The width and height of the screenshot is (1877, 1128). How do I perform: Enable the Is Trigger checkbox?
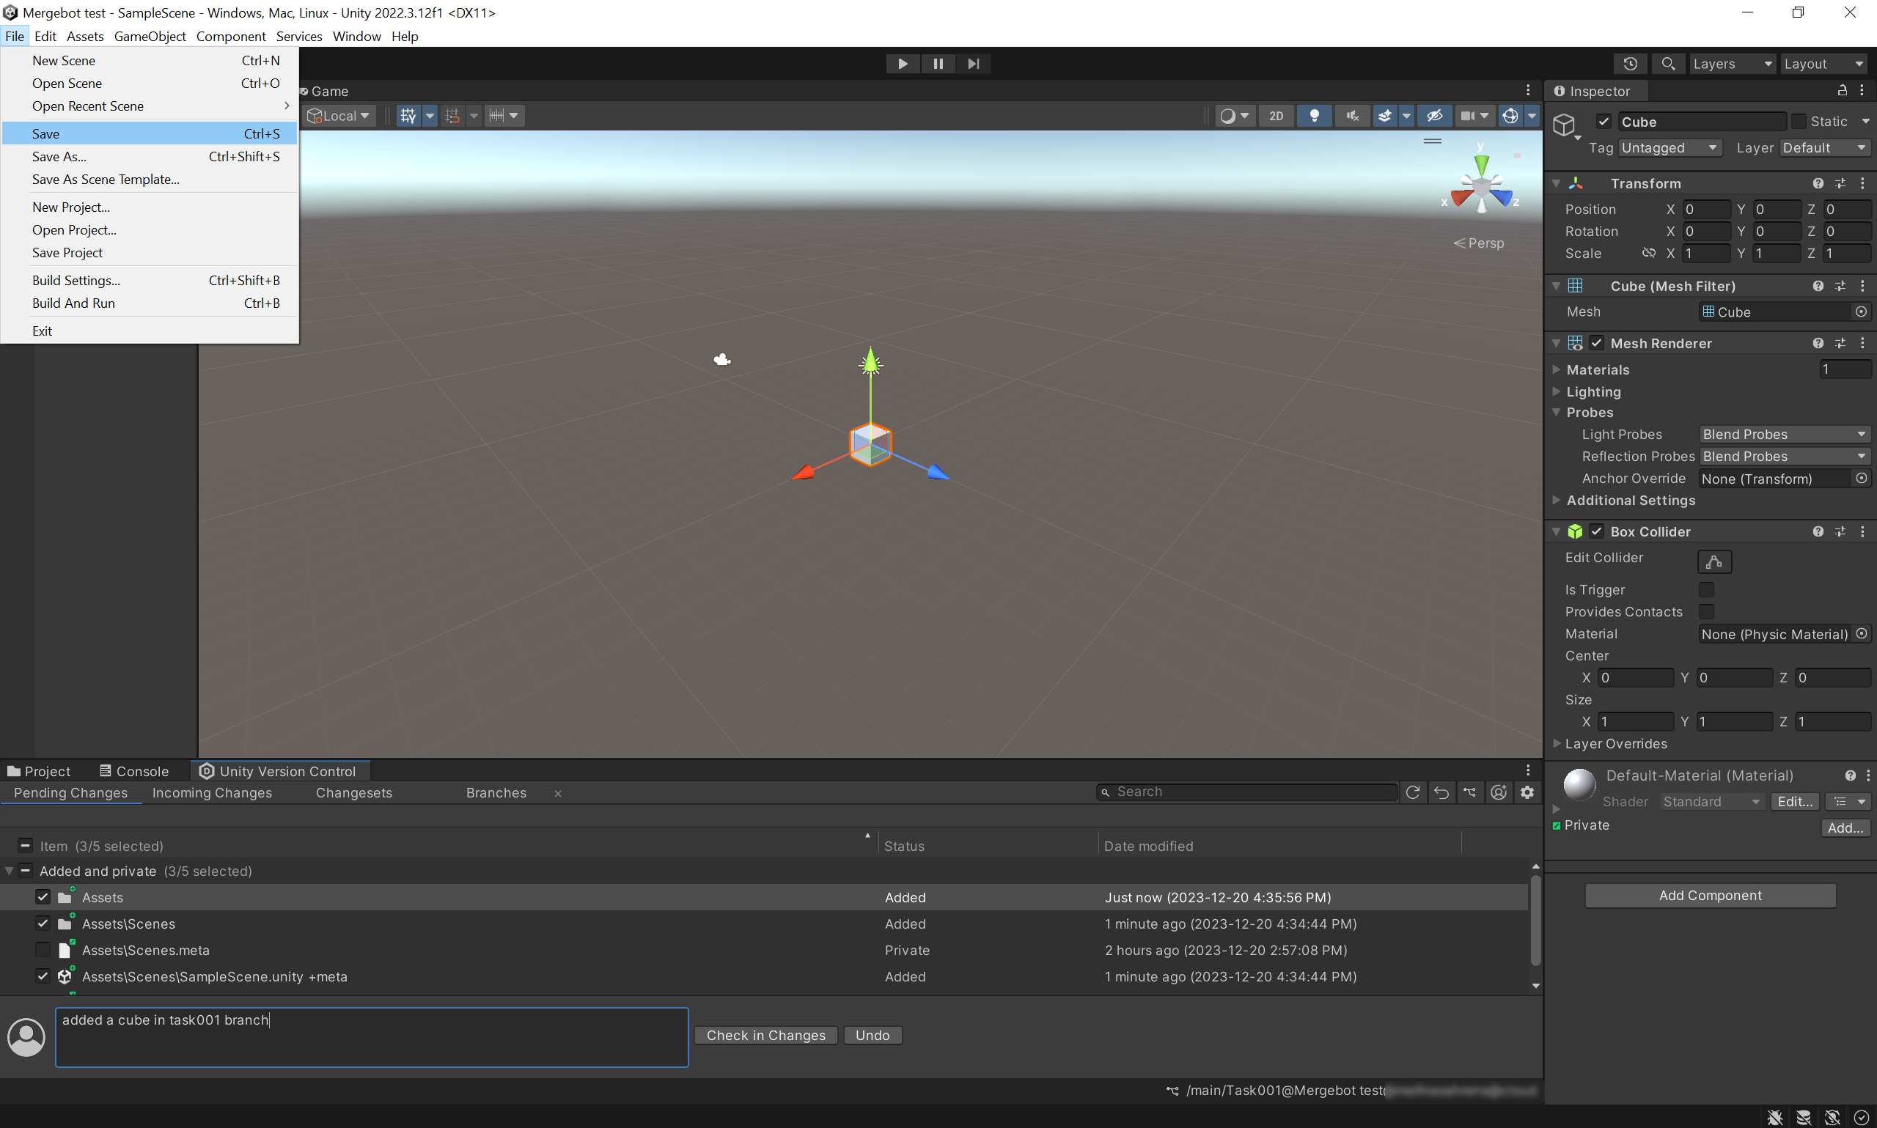tap(1706, 590)
